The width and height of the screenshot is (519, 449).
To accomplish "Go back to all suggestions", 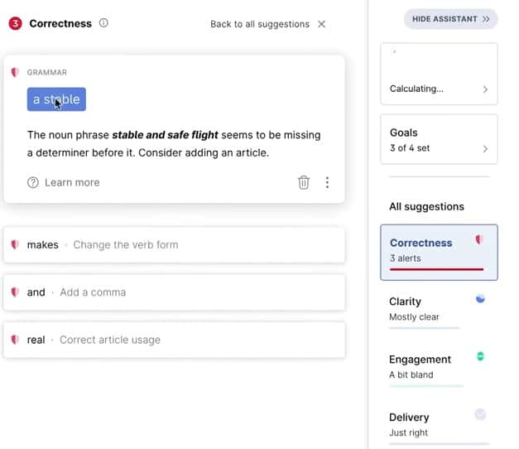I will (x=260, y=24).
